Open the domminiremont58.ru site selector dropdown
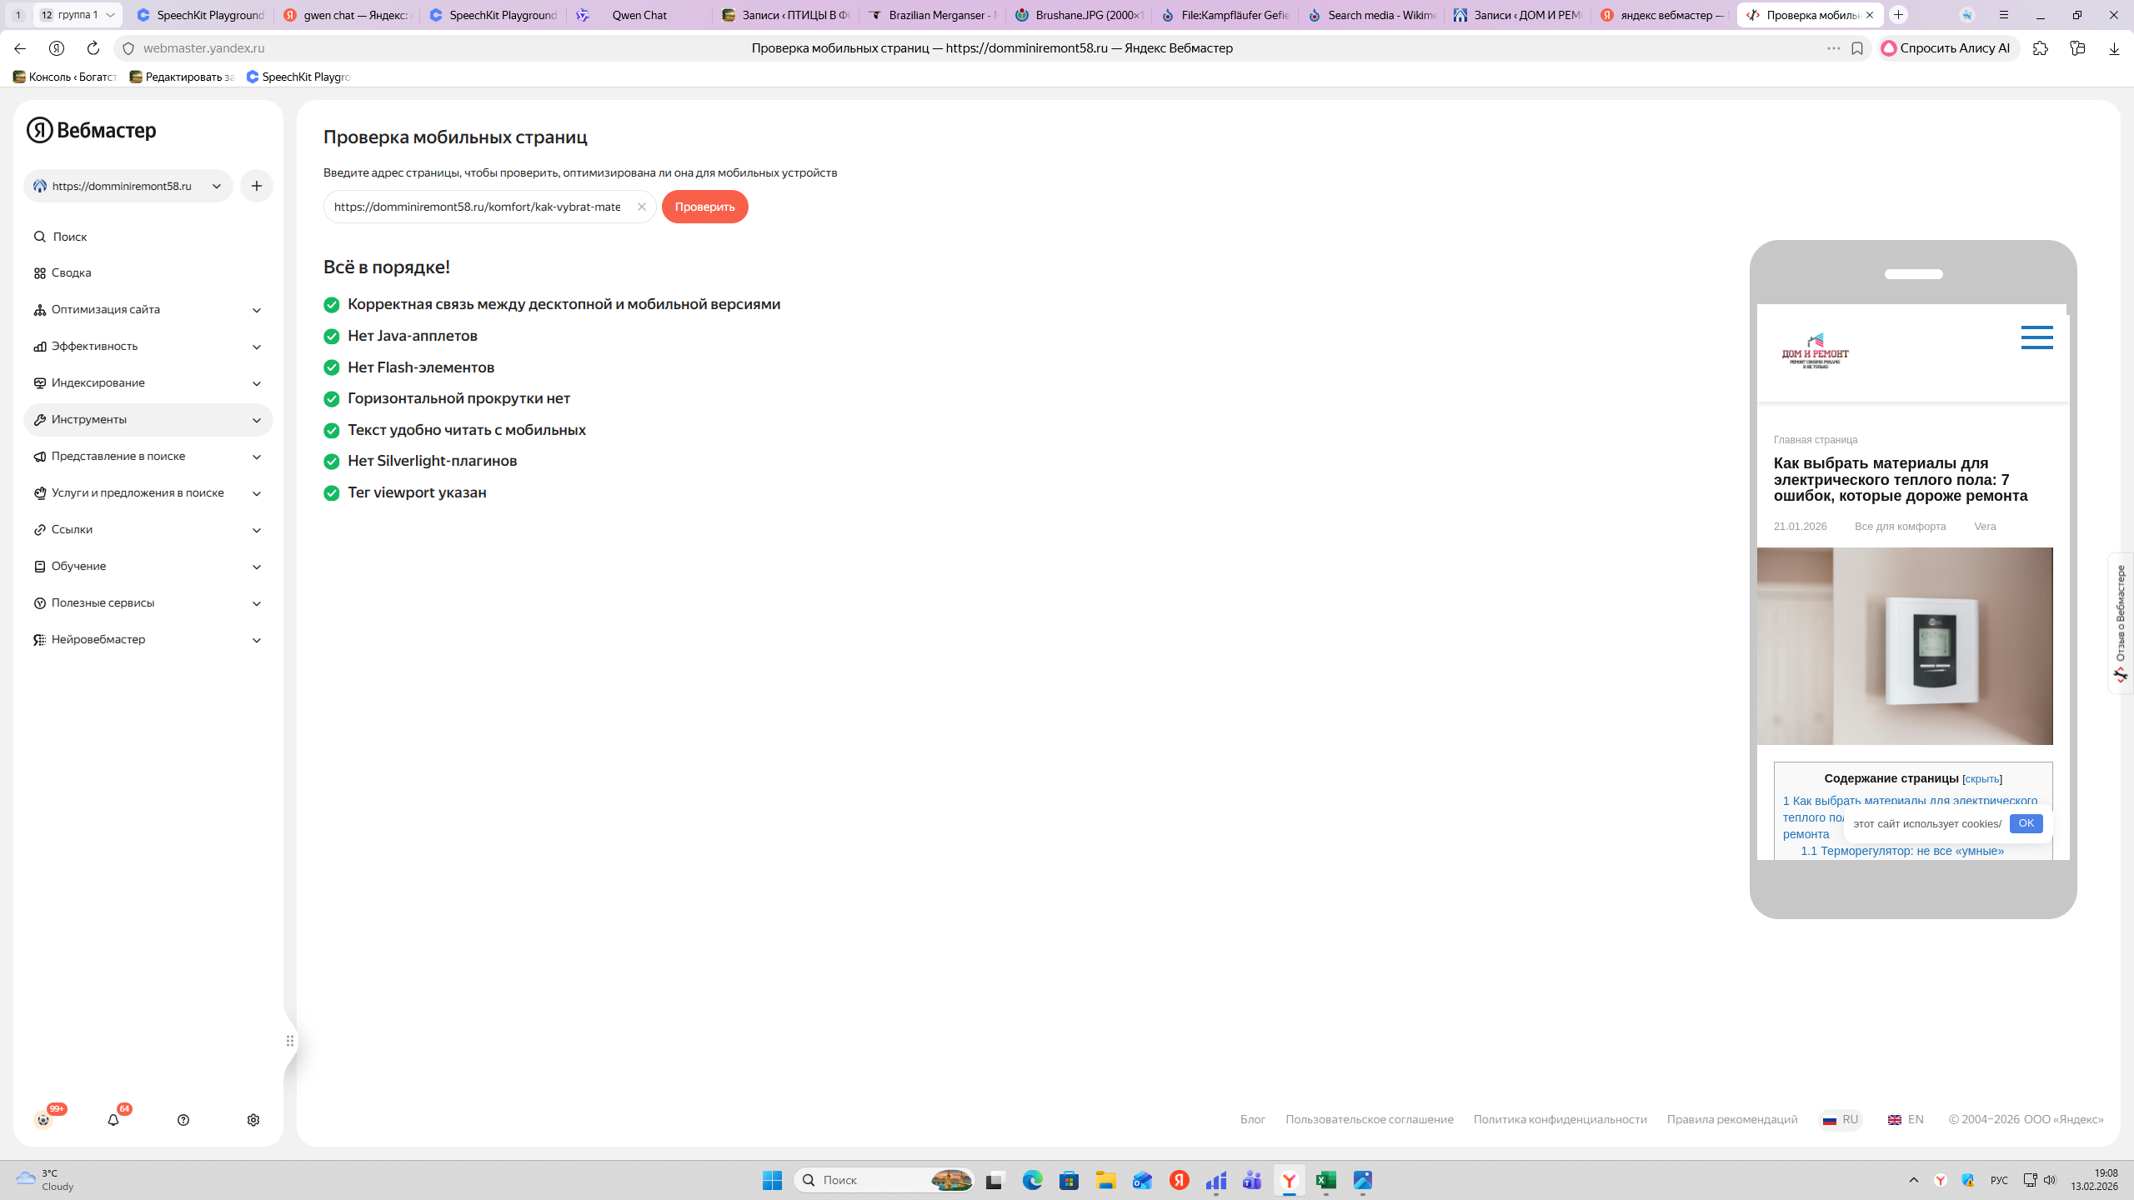 [128, 186]
